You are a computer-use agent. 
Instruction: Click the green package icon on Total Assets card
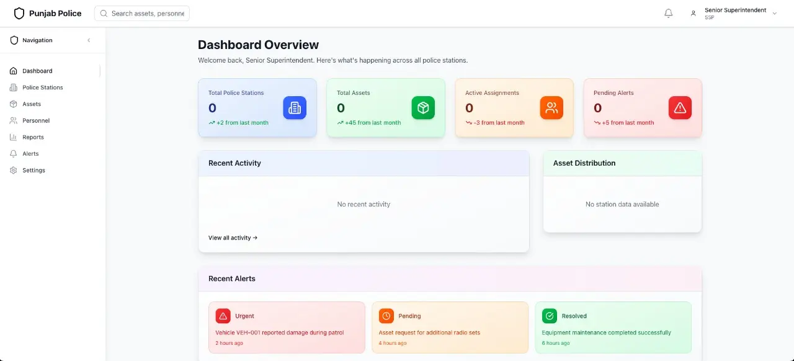click(423, 107)
